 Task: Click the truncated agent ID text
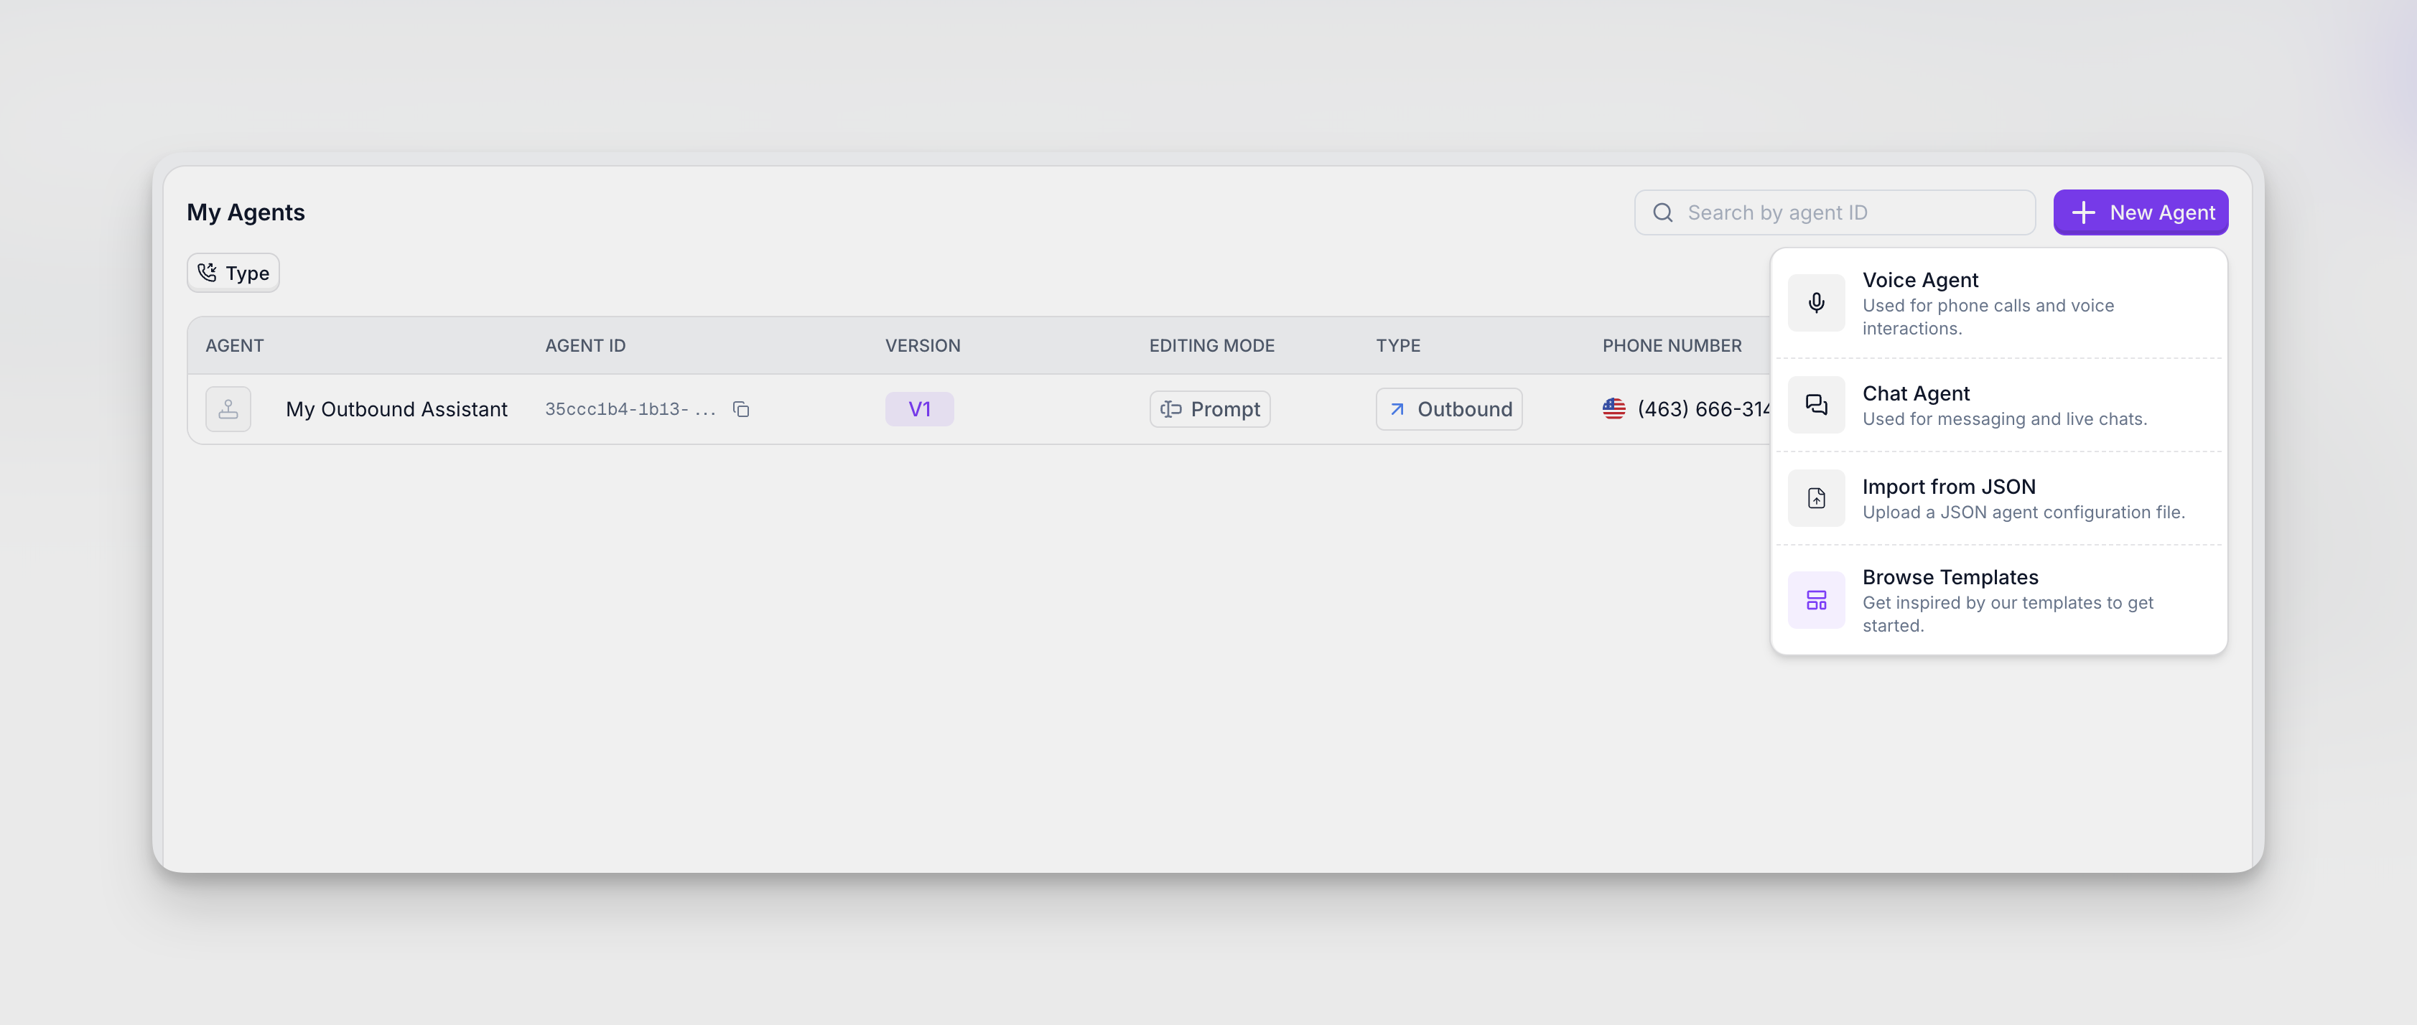tap(628, 409)
